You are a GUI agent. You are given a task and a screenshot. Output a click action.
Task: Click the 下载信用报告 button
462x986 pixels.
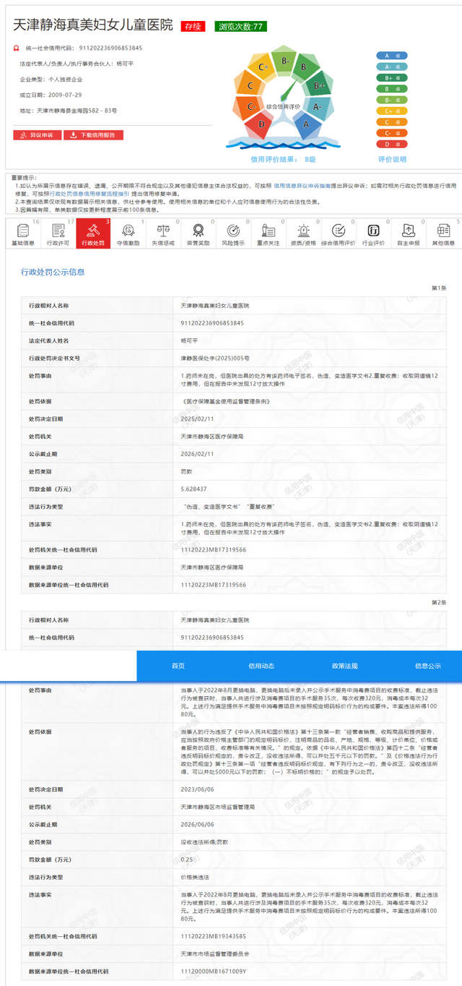tap(94, 135)
